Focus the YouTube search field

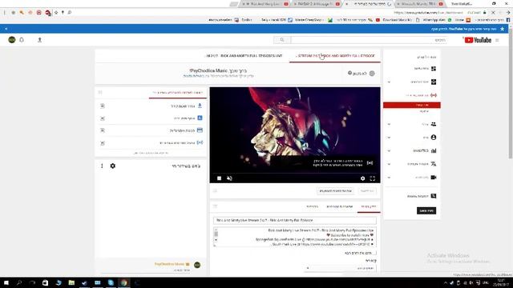click(369, 40)
